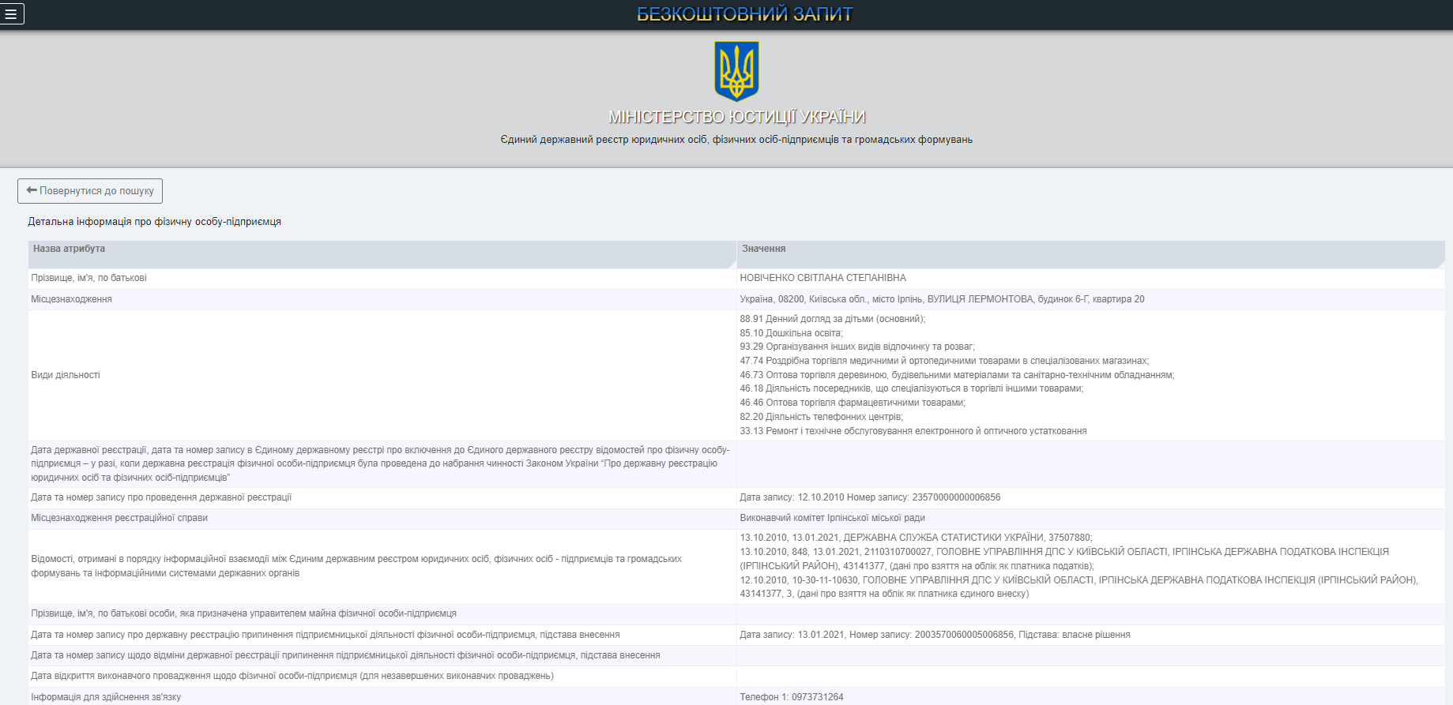This screenshot has width=1453, height=705.
Task: Click the Єдиний державний реєстр subtitle text
Action: click(x=736, y=140)
